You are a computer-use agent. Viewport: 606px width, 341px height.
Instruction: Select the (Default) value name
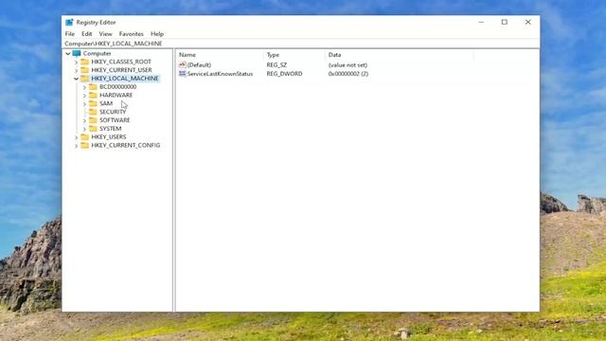(x=199, y=65)
